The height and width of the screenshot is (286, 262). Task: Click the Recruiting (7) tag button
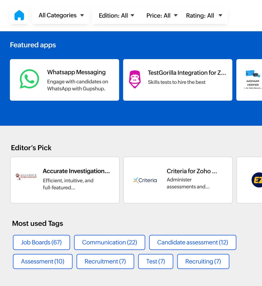[203, 261]
